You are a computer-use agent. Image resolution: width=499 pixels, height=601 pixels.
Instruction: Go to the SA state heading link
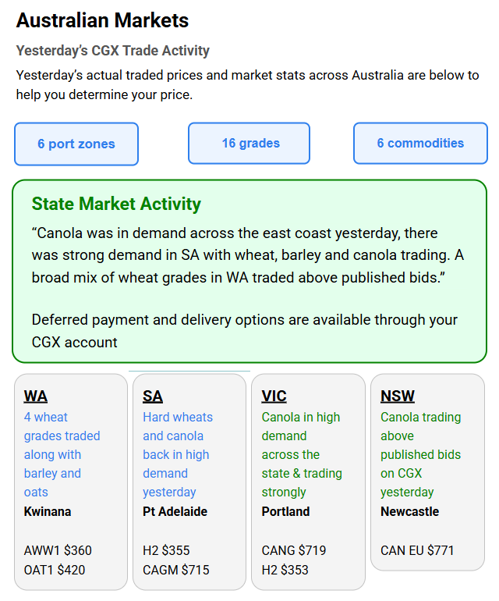[x=153, y=396]
